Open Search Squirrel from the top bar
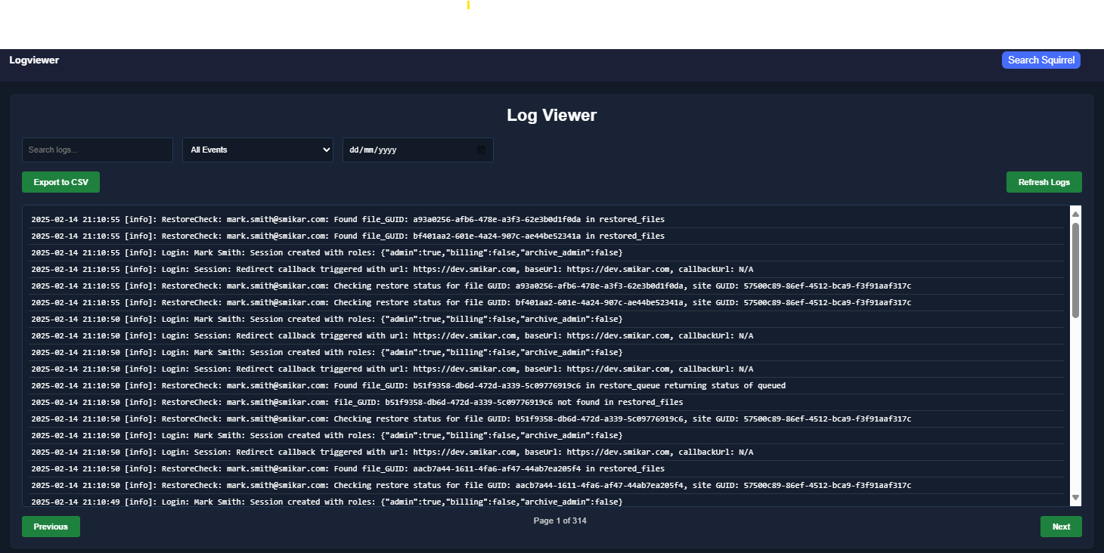 tap(1040, 60)
